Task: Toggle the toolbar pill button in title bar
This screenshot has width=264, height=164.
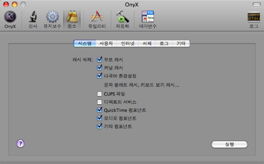Action: pos(257,5)
